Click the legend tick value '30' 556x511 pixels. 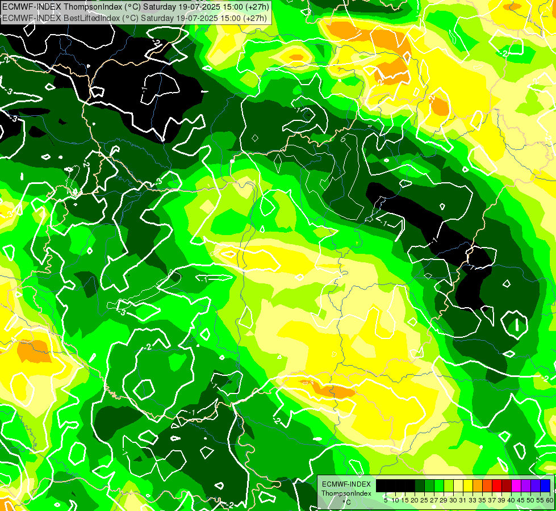coord(454,500)
